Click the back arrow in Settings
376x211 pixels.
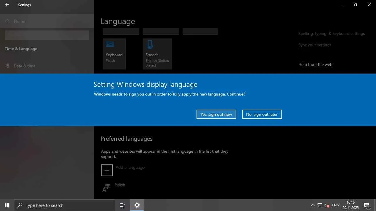[x=7, y=5]
